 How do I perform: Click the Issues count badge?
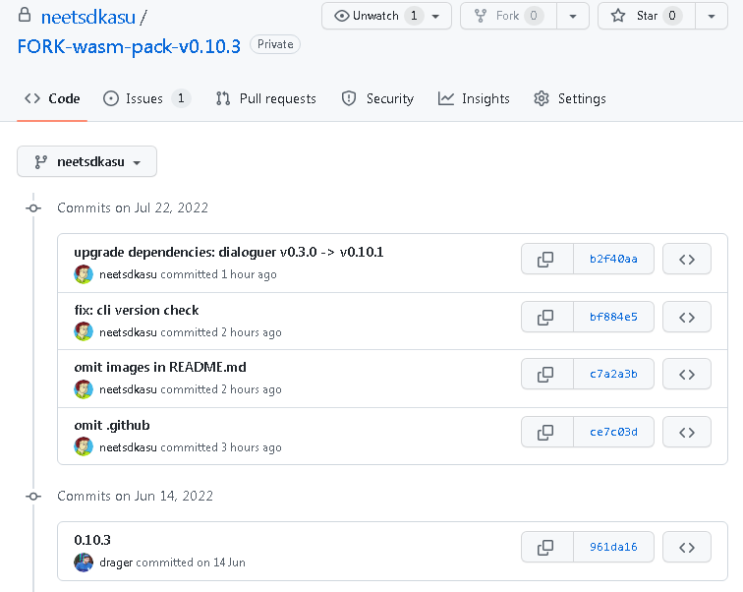coord(181,98)
